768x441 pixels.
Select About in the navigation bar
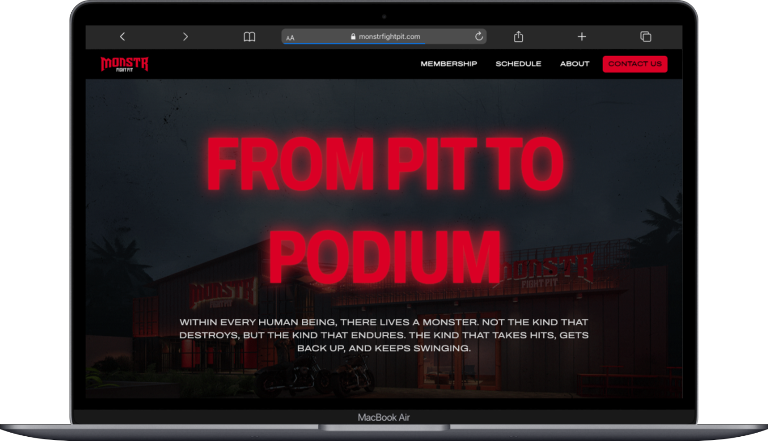pyautogui.click(x=574, y=64)
